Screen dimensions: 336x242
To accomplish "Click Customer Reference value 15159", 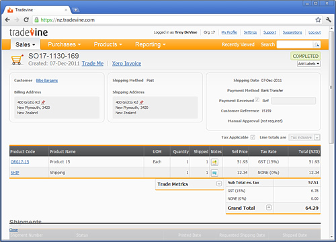I will click(266, 111).
